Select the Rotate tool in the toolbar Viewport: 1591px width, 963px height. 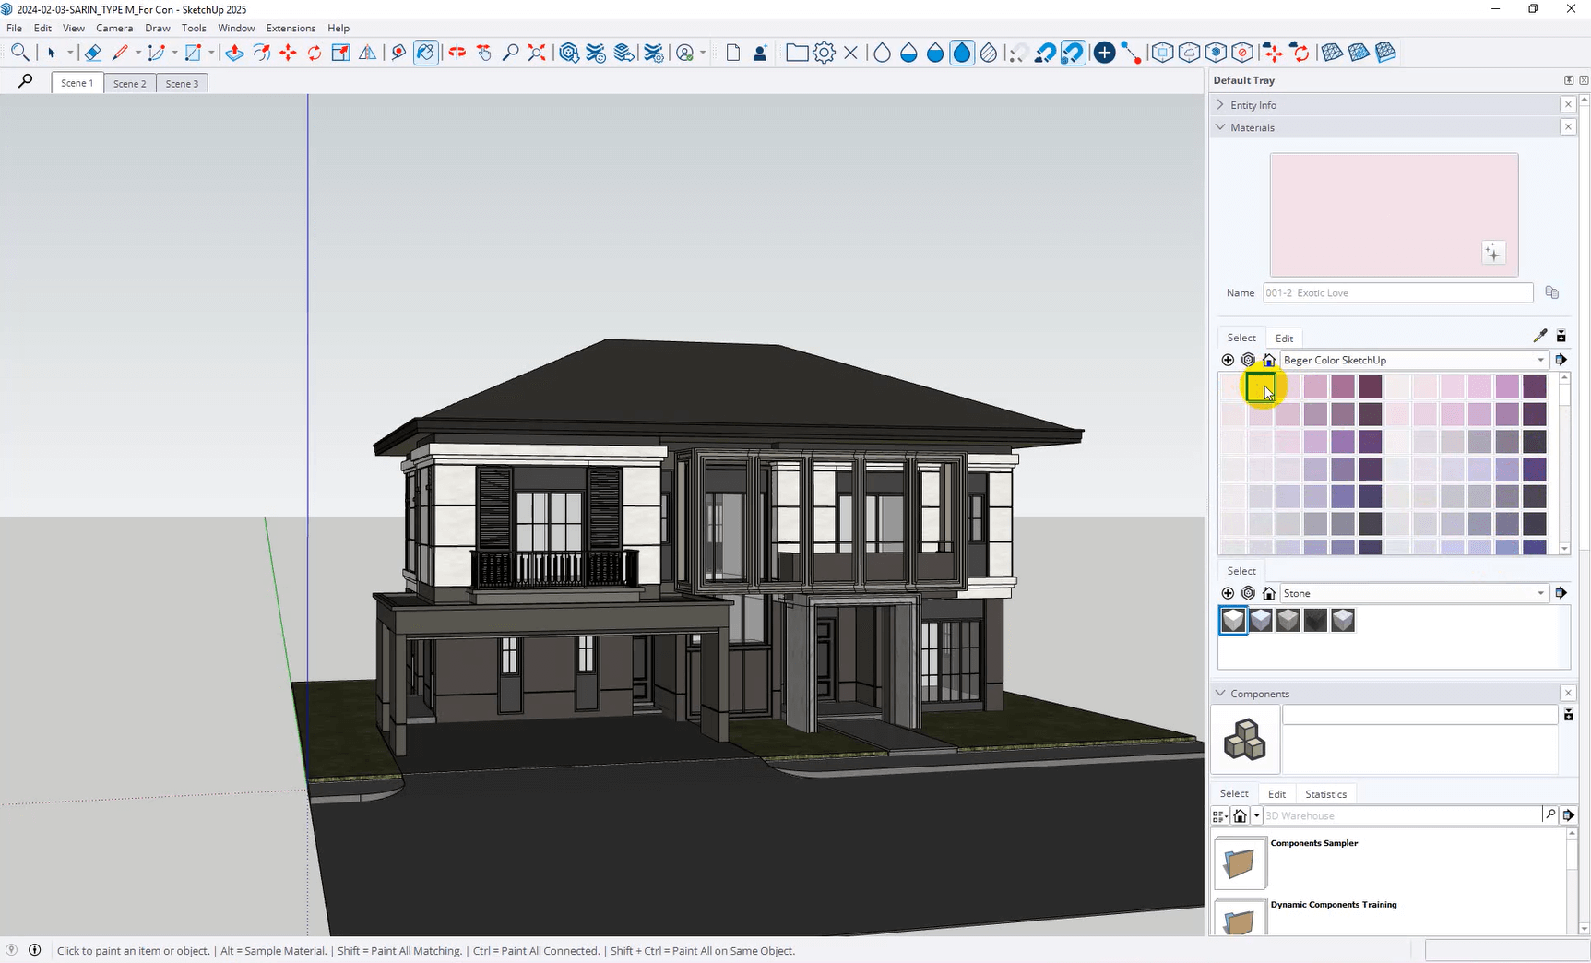315,53
